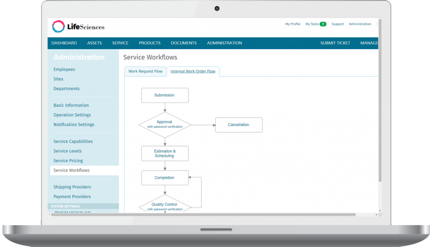Viewport: 430px width, 247px height.
Task: Select the Cancellation workflow step
Action: (239, 125)
